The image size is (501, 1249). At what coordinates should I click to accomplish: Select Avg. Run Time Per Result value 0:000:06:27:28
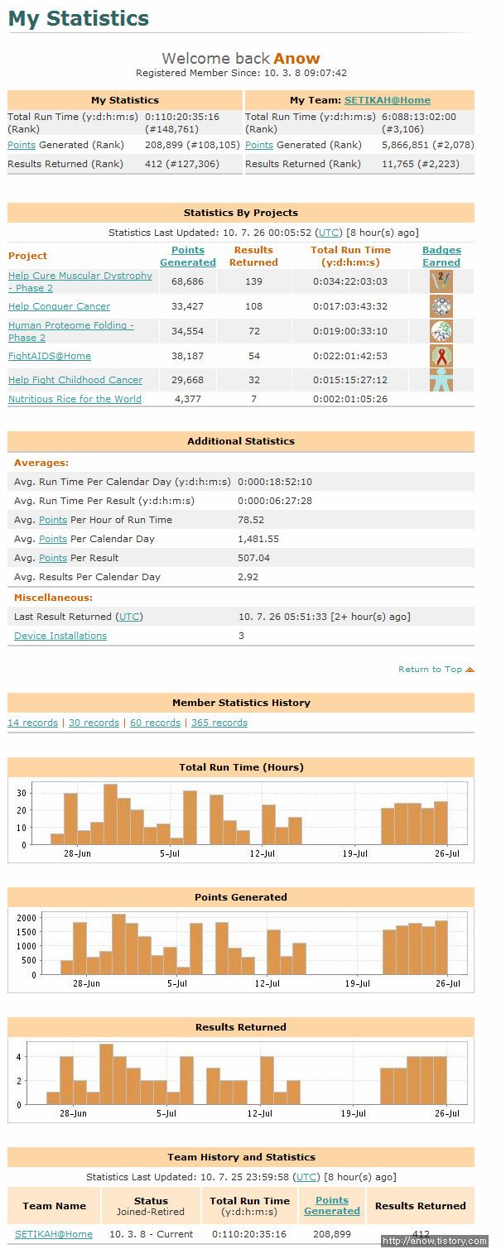click(275, 501)
